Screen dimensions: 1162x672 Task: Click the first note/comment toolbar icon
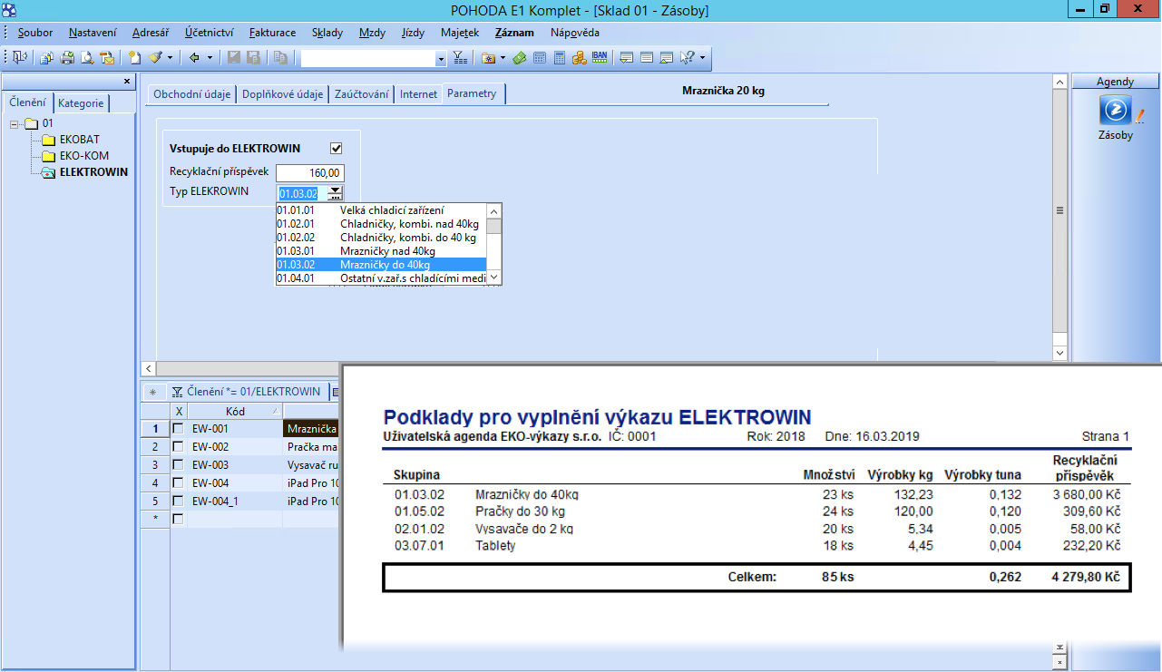[627, 57]
